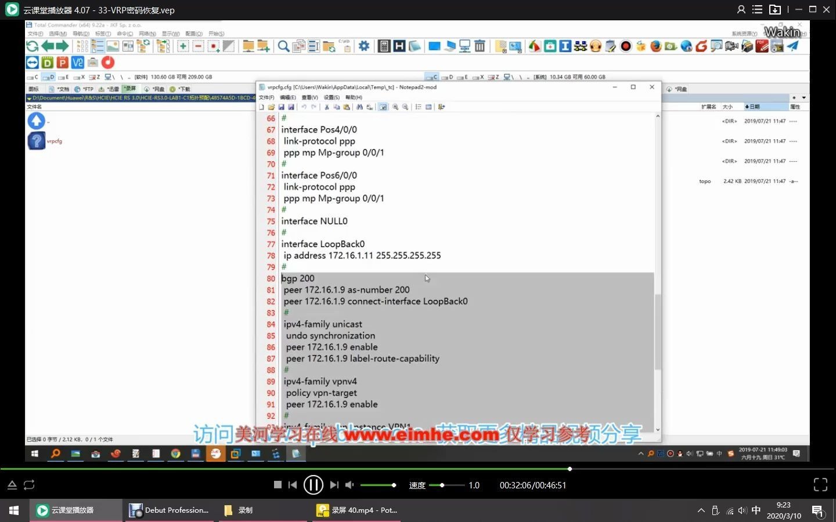This screenshot has height=522, width=836.
Task: Click the parent directory up arrow item
Action: (37, 121)
